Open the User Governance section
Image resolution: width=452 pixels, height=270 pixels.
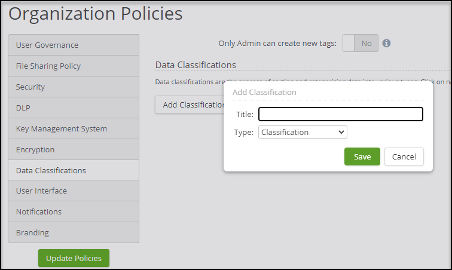point(74,45)
